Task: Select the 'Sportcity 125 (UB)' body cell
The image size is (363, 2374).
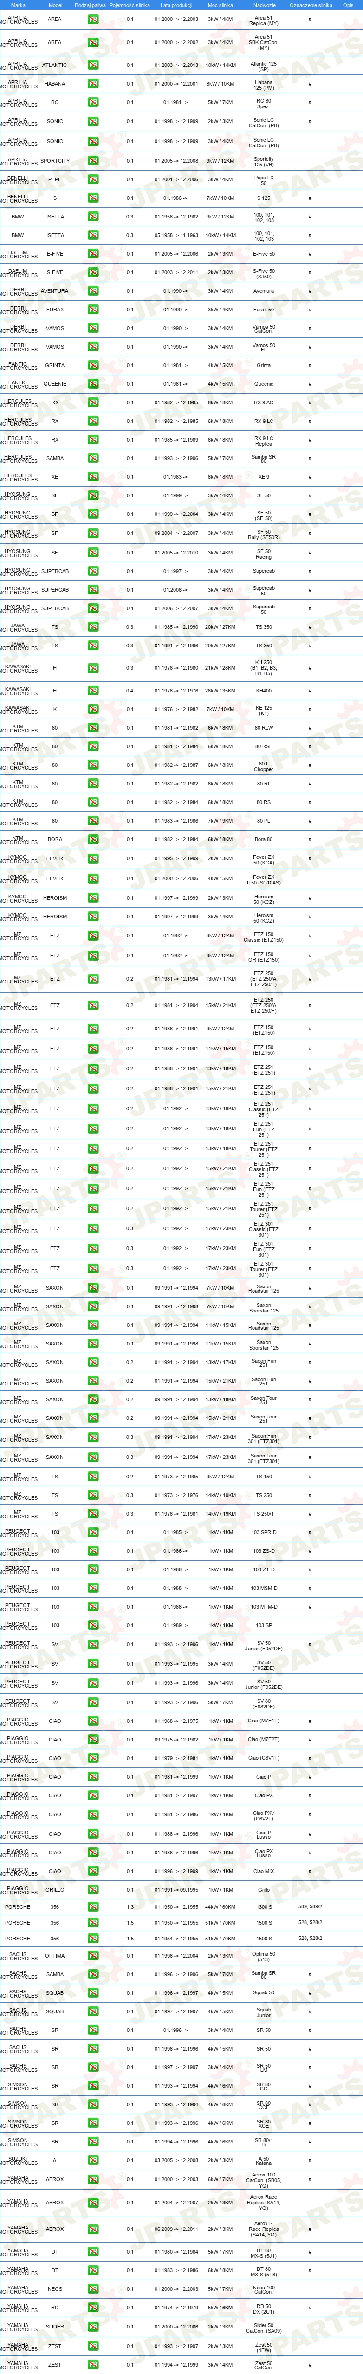Action: click(x=264, y=161)
